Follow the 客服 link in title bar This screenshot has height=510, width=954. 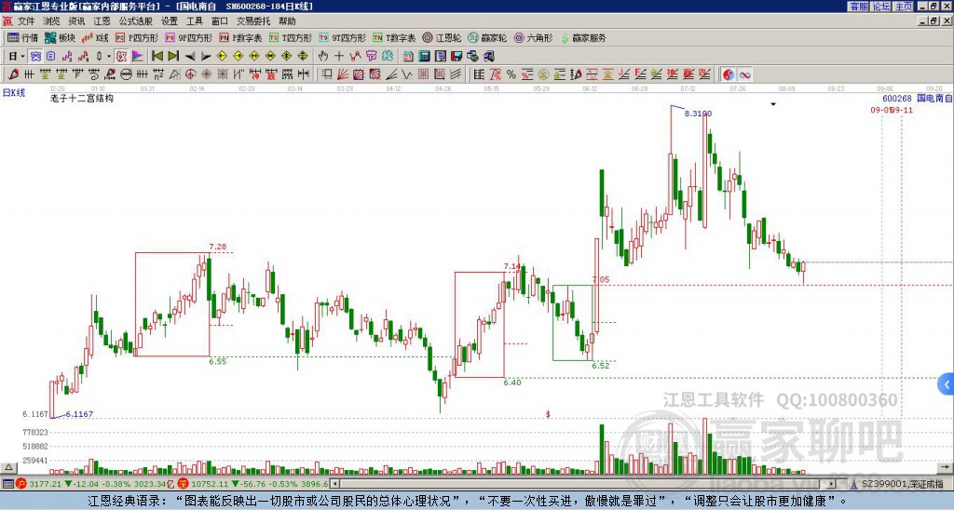coord(859,7)
